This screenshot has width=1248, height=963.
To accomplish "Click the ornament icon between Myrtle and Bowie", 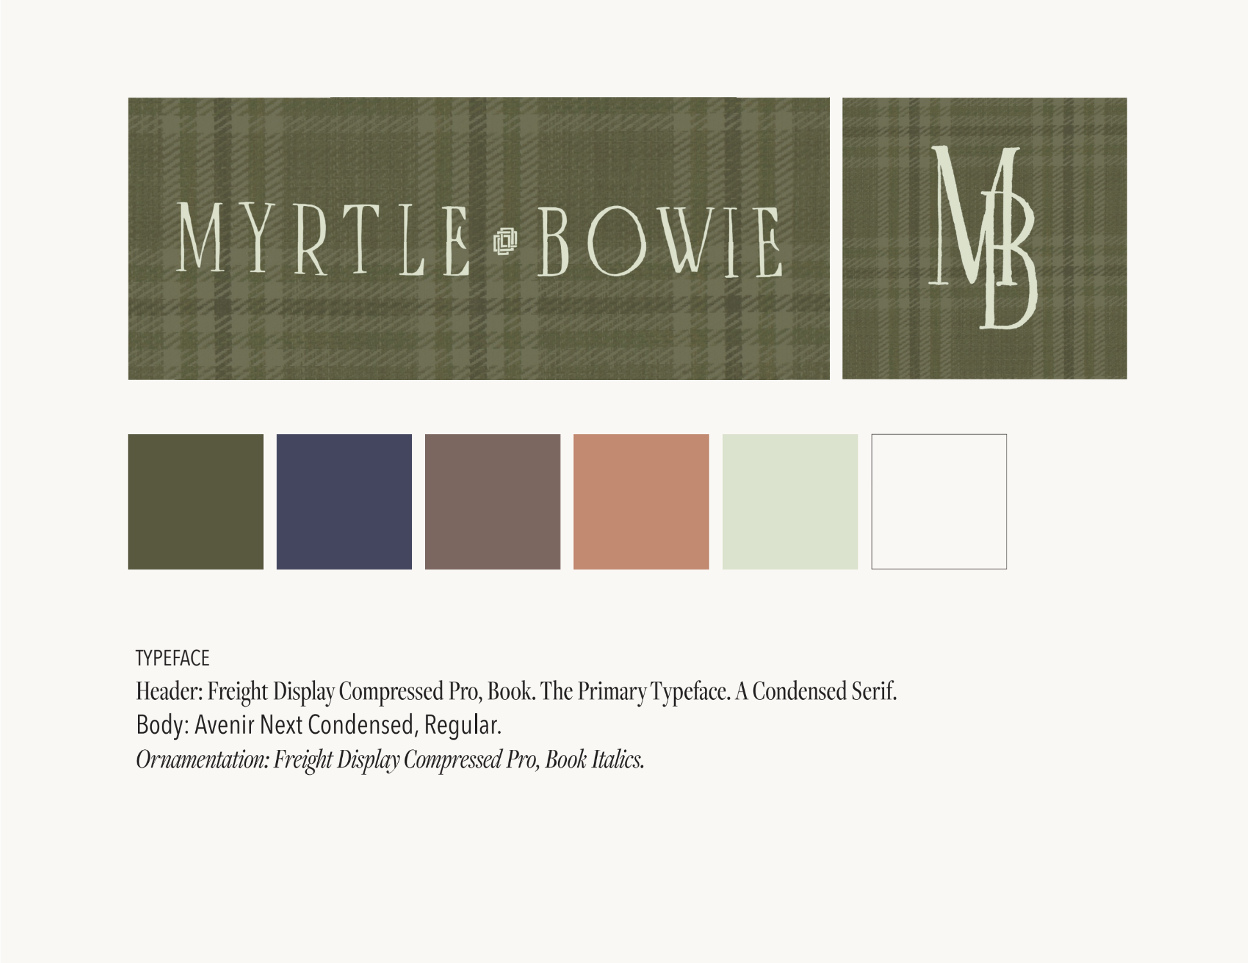I will tap(505, 241).
